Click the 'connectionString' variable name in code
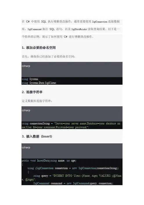This screenshot has height=205, width=144. [x=40, y=124]
